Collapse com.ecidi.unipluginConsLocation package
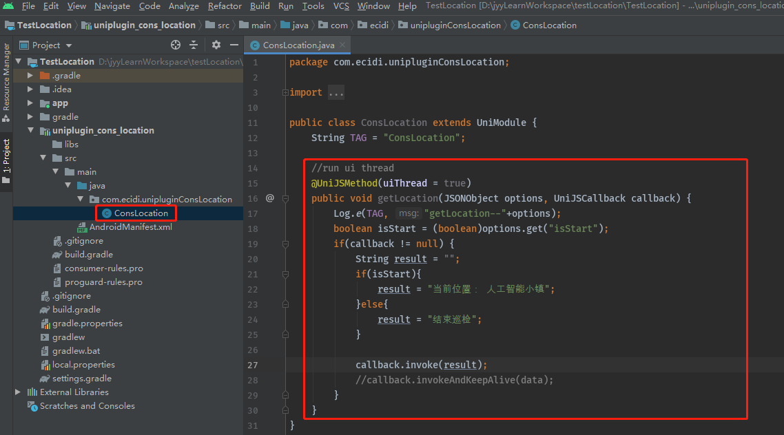 pyautogui.click(x=81, y=200)
